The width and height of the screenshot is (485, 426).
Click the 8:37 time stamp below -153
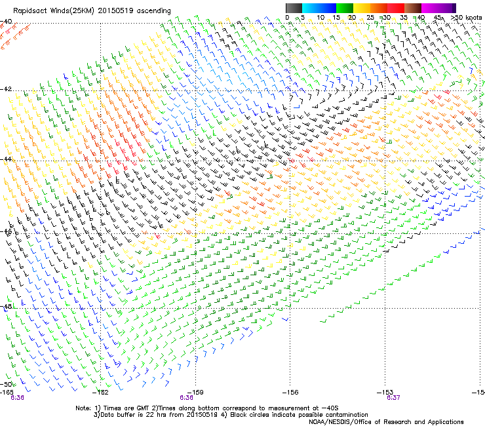[x=393, y=398]
